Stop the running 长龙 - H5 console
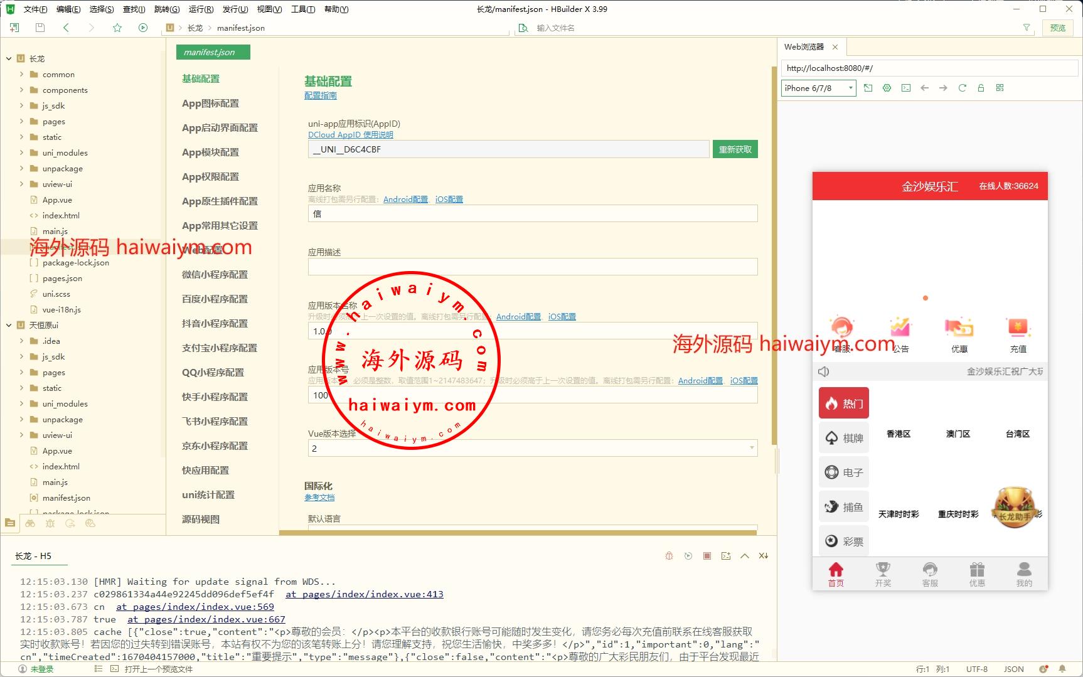Screen dimensions: 1083x677 click(707, 556)
